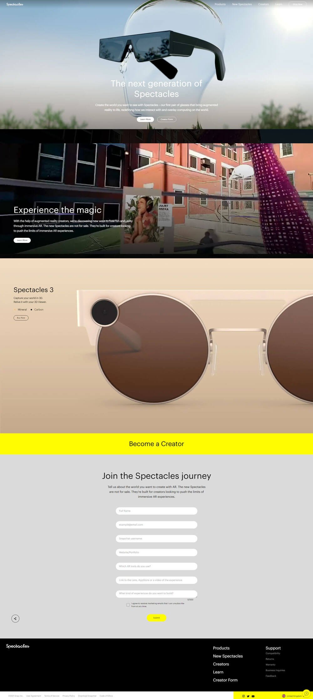Focus the AR tools field
Image resolution: width=313 pixels, height=699 pixels.
click(x=156, y=566)
